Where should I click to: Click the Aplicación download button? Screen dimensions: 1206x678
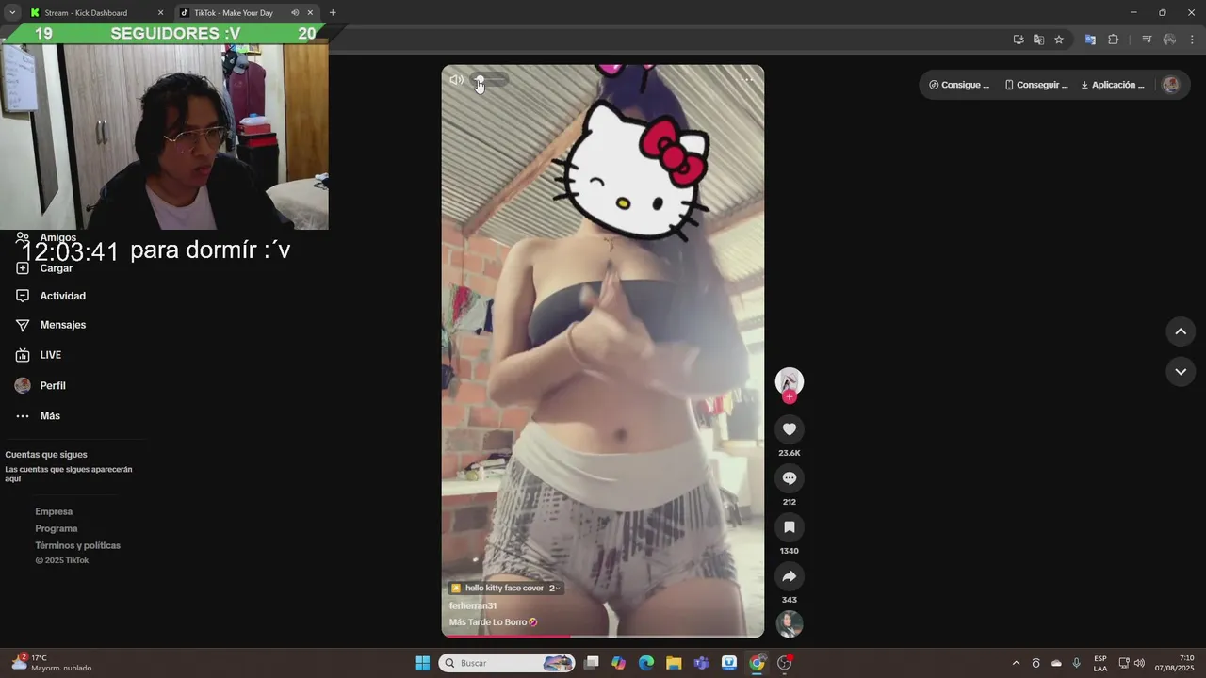[x=1113, y=85]
